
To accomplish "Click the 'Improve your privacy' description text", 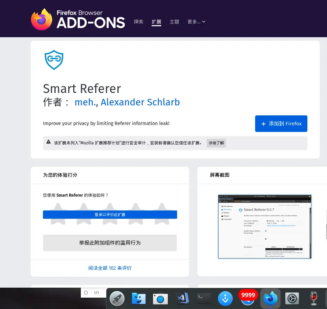I will tap(106, 123).
